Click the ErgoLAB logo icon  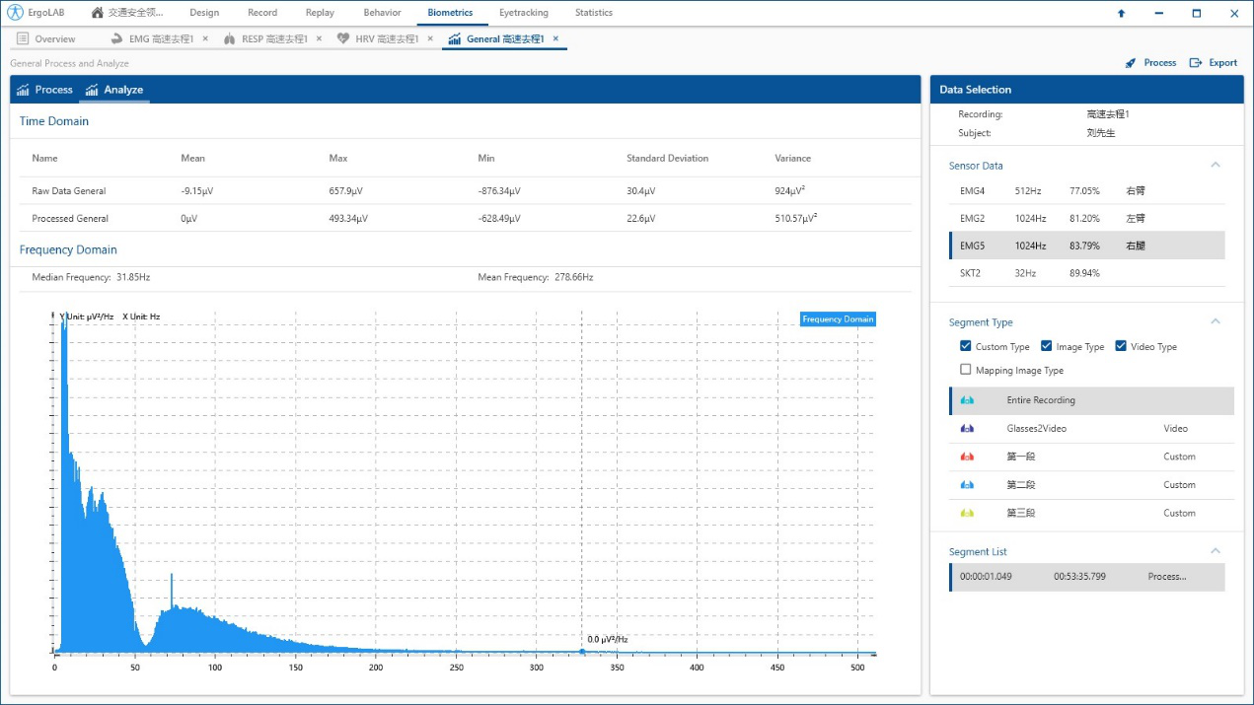[15, 13]
